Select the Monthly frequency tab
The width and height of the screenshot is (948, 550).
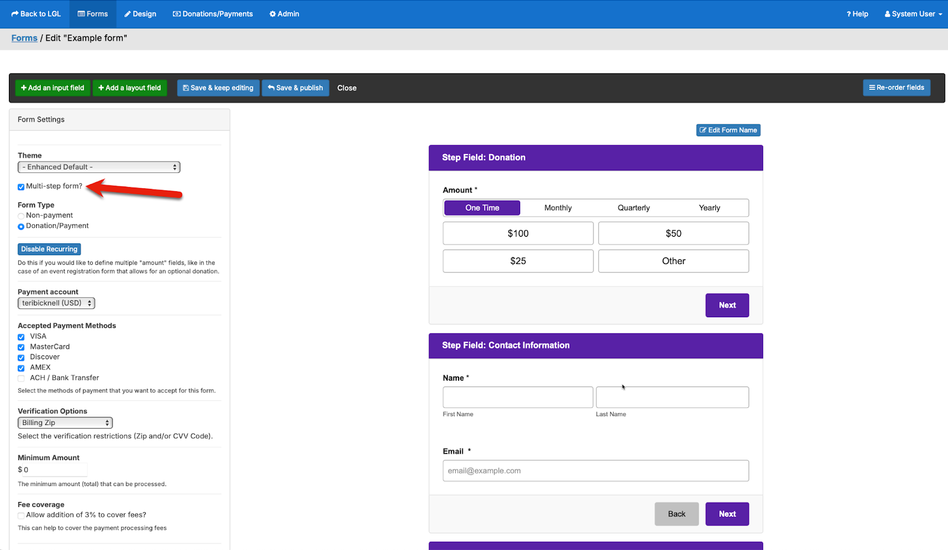pyautogui.click(x=558, y=208)
